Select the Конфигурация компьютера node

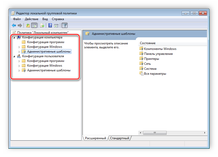pos(42,37)
